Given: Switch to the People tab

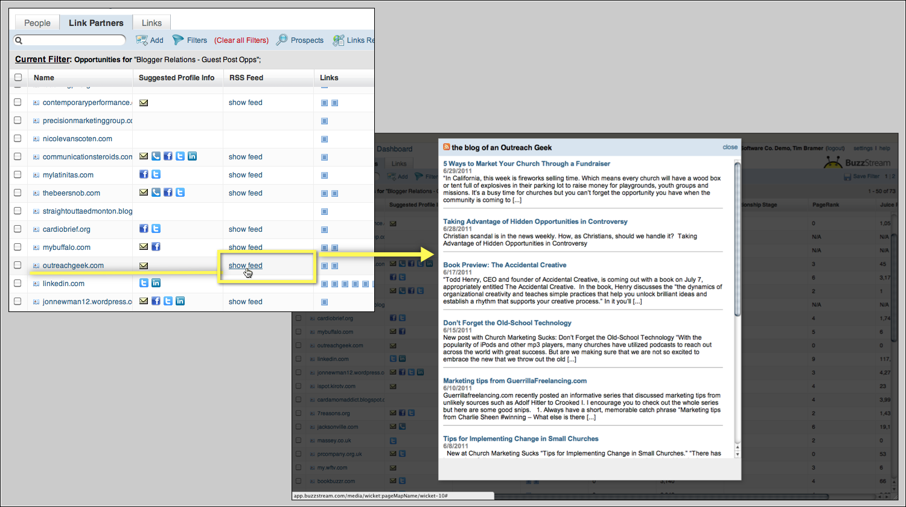Looking at the screenshot, I should tap(37, 23).
